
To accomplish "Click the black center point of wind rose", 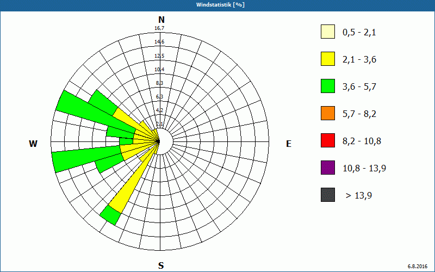I will [158, 141].
